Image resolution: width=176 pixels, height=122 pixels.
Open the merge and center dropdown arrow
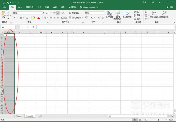point(82,18)
